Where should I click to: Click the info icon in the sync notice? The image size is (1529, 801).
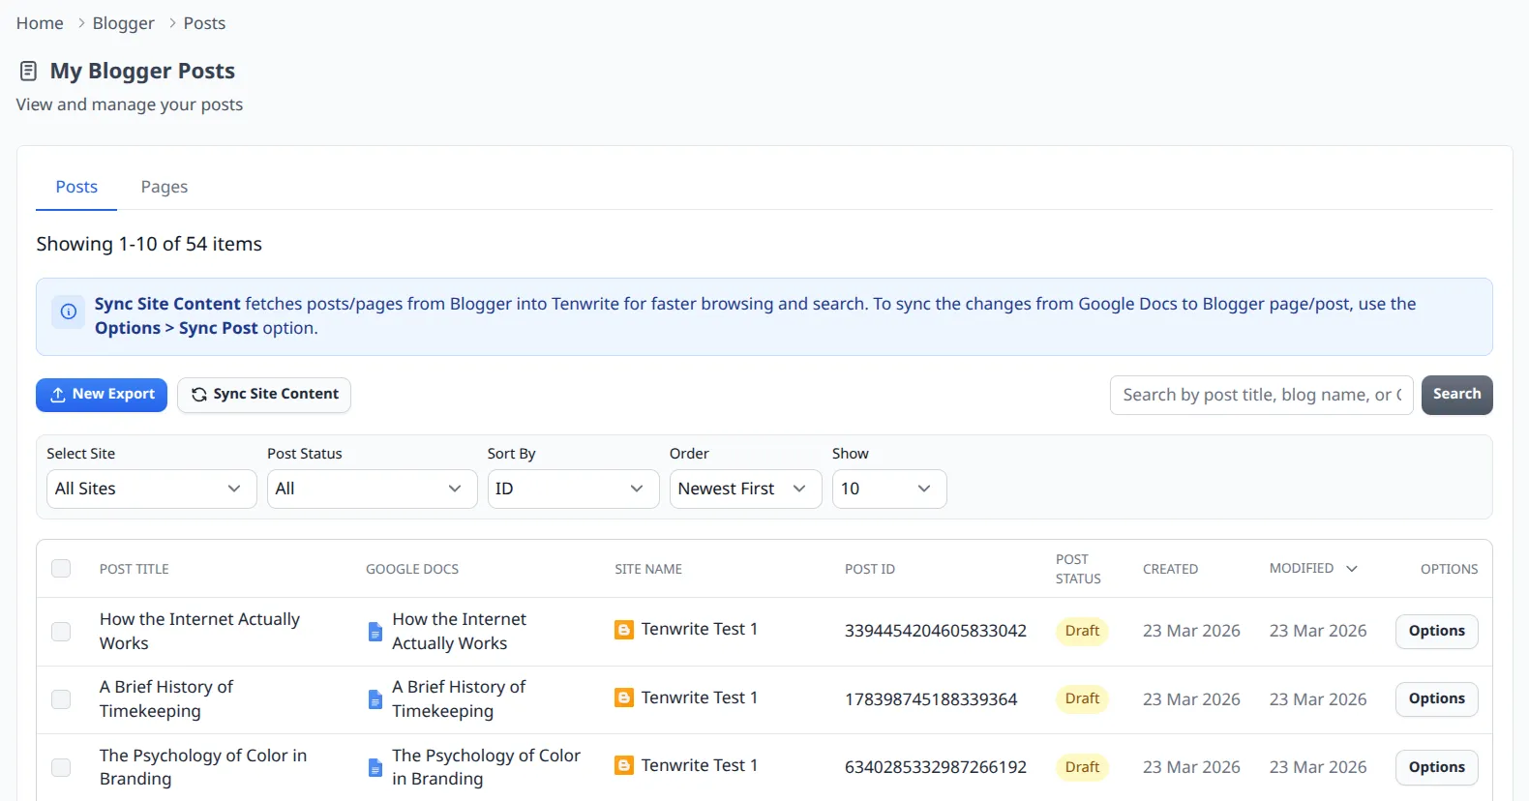click(x=69, y=311)
